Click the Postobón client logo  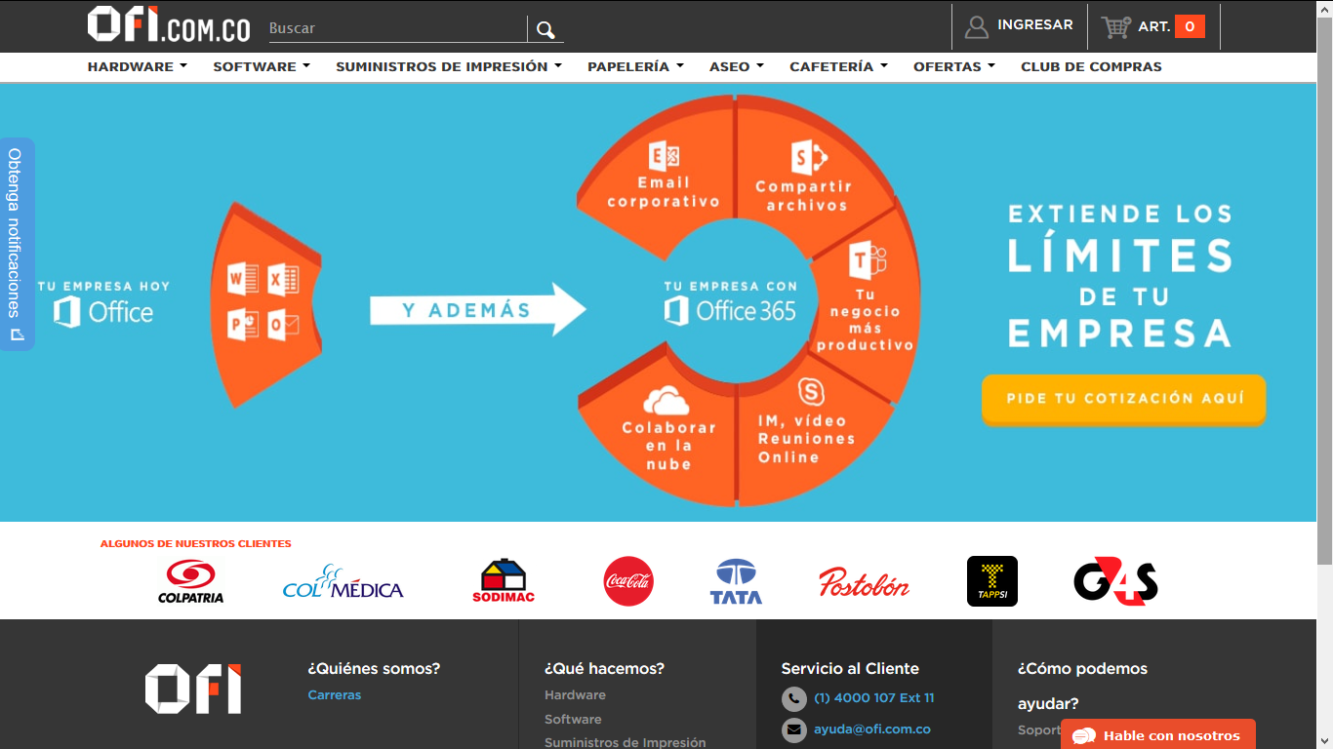(x=864, y=582)
